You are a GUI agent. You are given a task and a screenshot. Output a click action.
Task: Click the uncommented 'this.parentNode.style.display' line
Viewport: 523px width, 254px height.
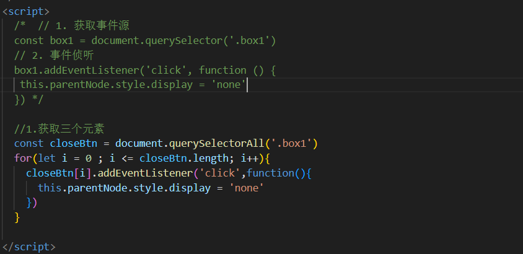click(151, 188)
